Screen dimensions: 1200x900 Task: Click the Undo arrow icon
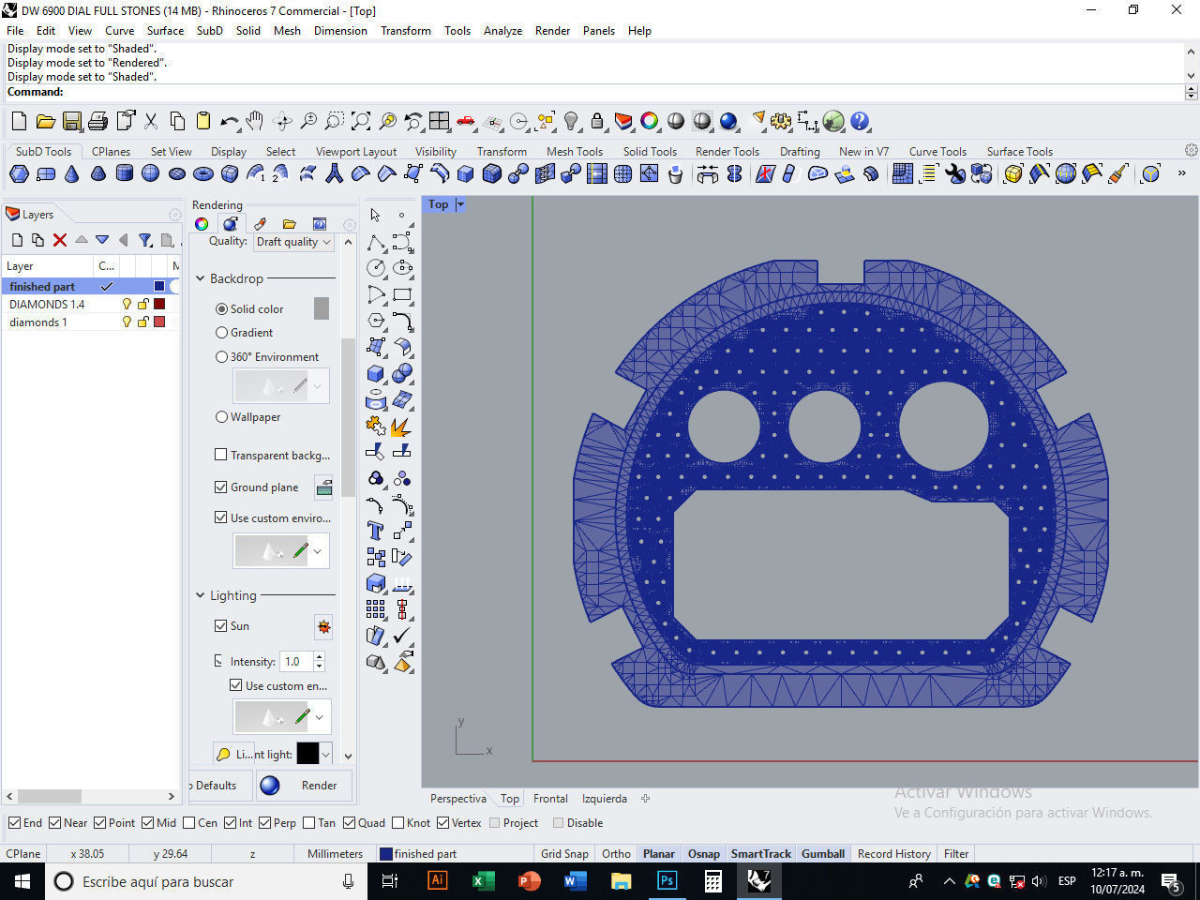[x=229, y=121]
